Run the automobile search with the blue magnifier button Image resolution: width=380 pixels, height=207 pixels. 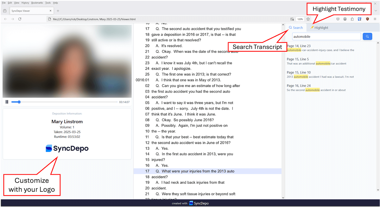point(367,36)
